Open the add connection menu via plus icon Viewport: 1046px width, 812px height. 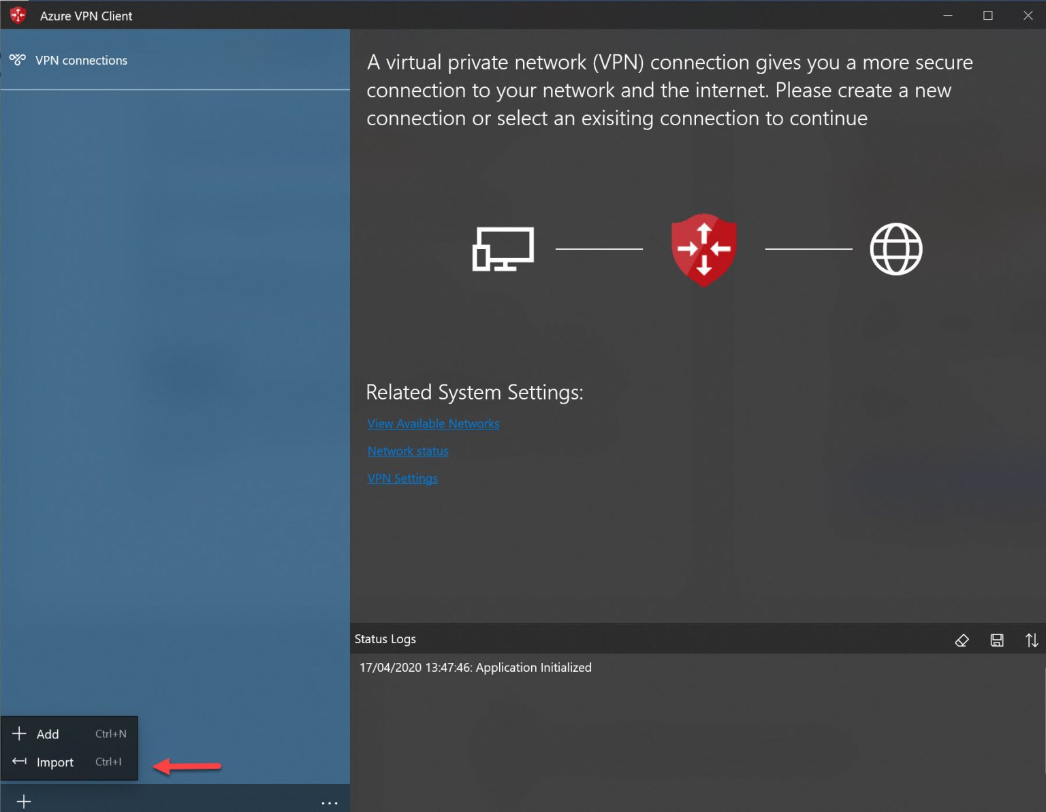point(22,801)
